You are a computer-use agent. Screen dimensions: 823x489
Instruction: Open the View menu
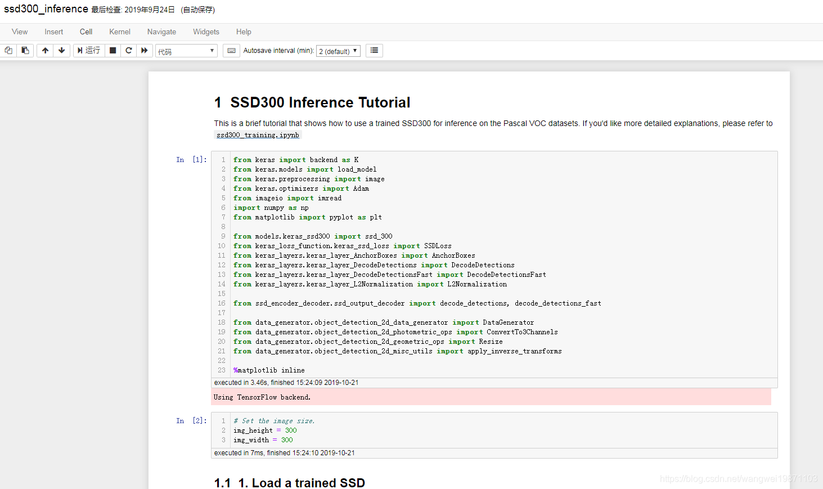tap(20, 32)
